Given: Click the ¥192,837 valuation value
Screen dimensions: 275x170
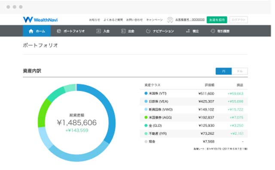Looking at the screenshot, I should coord(206,117).
